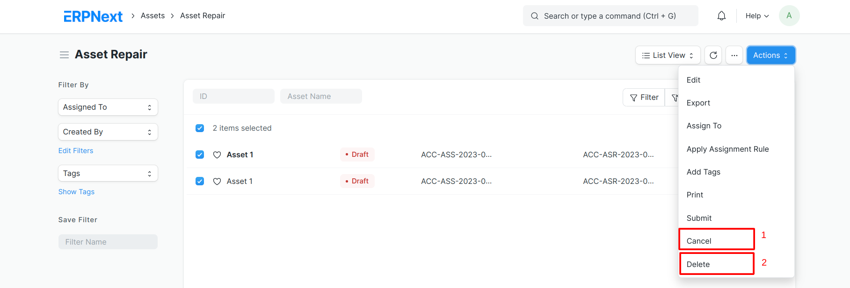The width and height of the screenshot is (850, 288).
Task: Open the Filter button
Action: (x=644, y=97)
